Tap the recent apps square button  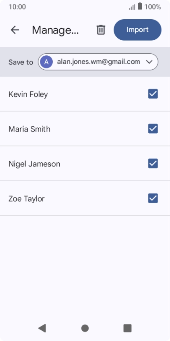[x=127, y=328]
